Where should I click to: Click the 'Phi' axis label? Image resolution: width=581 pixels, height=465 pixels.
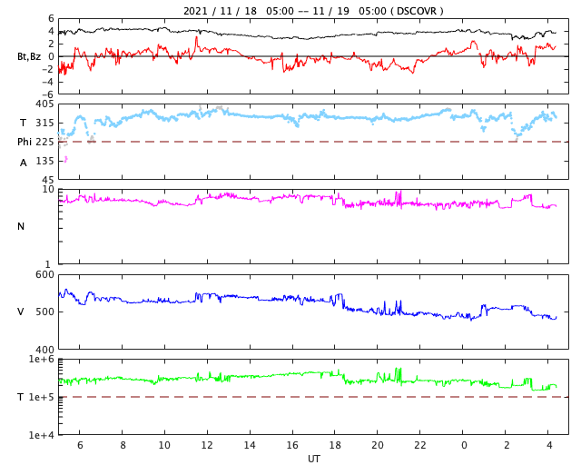click(25, 142)
